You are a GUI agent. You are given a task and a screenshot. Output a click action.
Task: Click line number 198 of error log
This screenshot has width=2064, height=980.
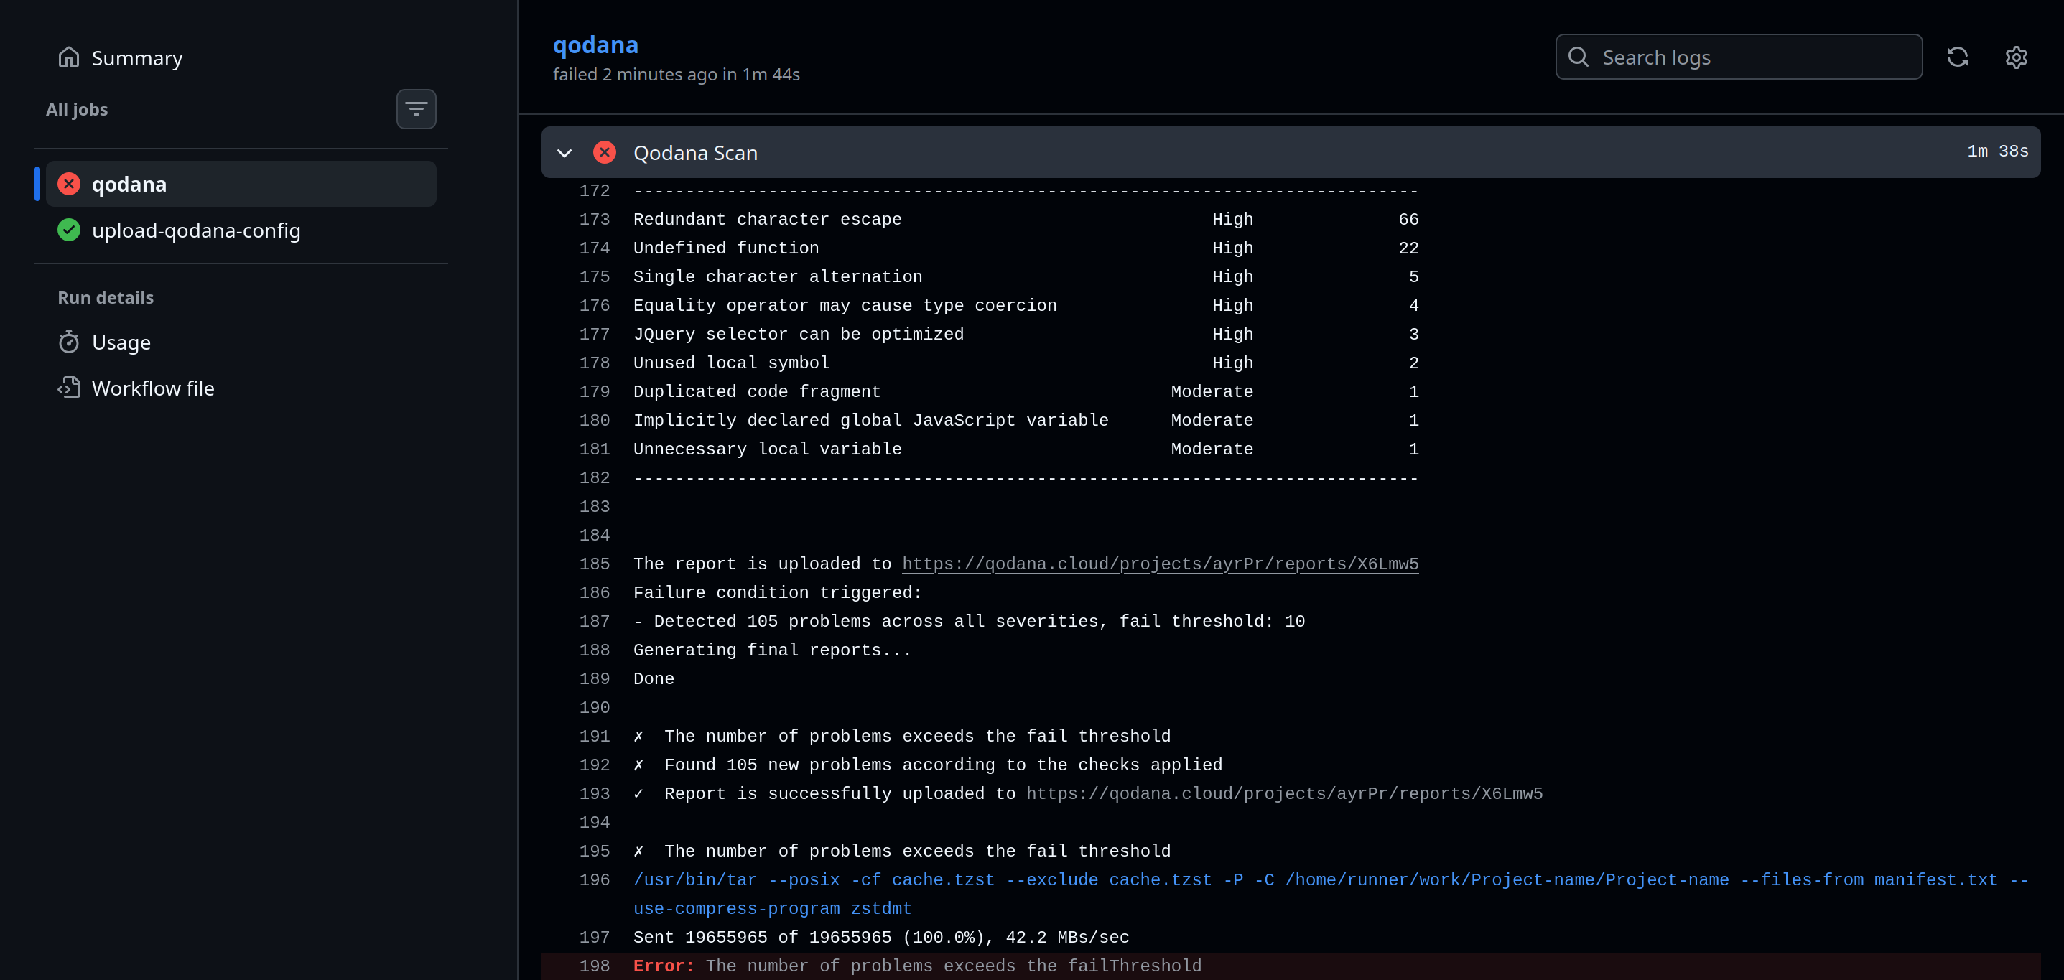[594, 966]
